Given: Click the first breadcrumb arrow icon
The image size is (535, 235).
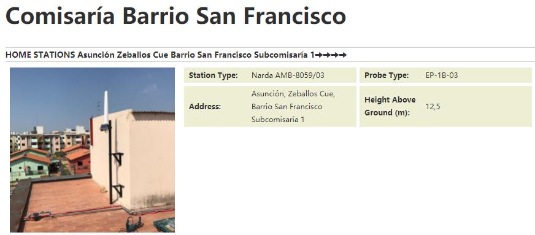Looking at the screenshot, I should (x=318, y=55).
